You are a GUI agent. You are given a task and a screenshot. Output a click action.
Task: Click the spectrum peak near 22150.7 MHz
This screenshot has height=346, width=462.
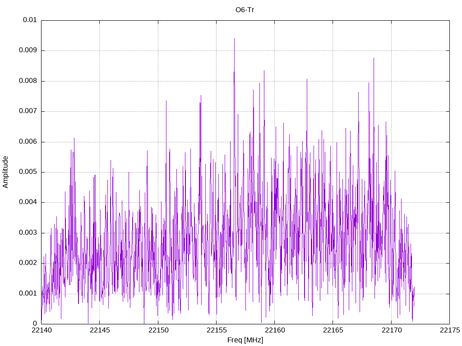tap(166, 101)
